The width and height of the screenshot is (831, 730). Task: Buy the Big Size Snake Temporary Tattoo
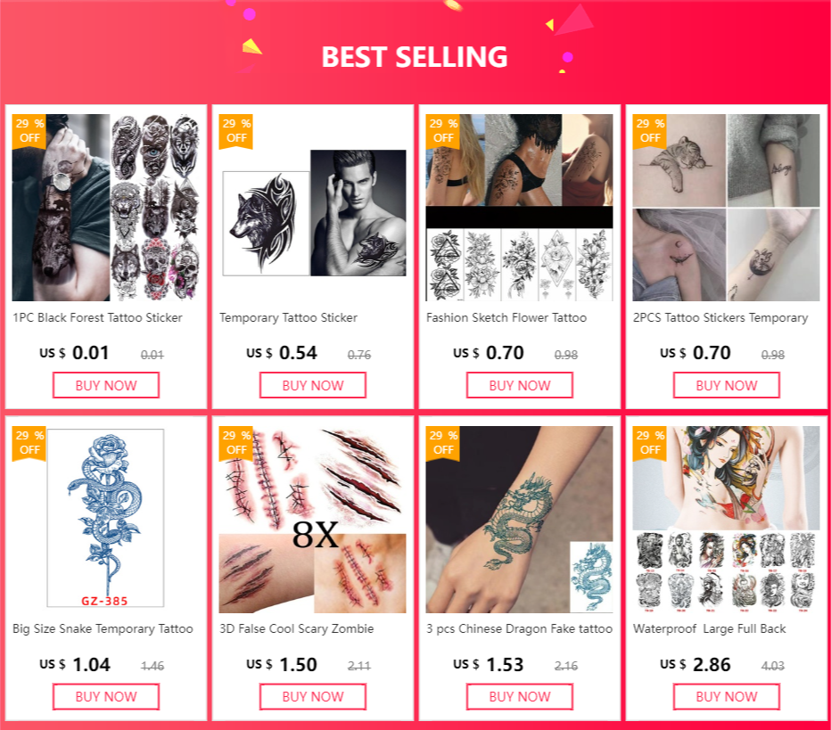tap(106, 697)
